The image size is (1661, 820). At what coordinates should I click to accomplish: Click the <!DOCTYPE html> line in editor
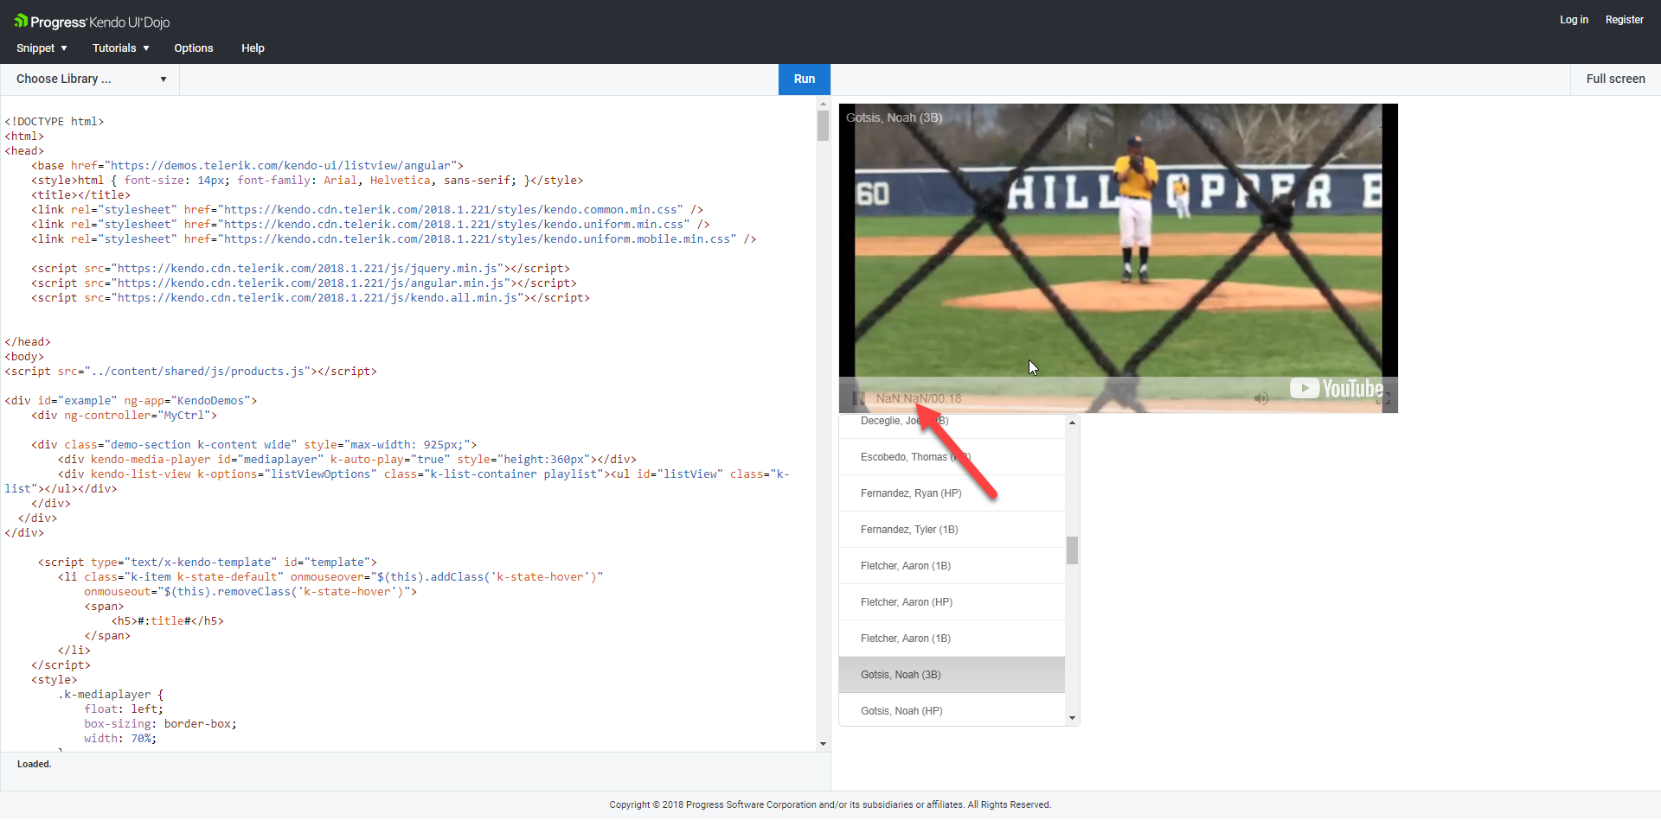[x=55, y=122]
